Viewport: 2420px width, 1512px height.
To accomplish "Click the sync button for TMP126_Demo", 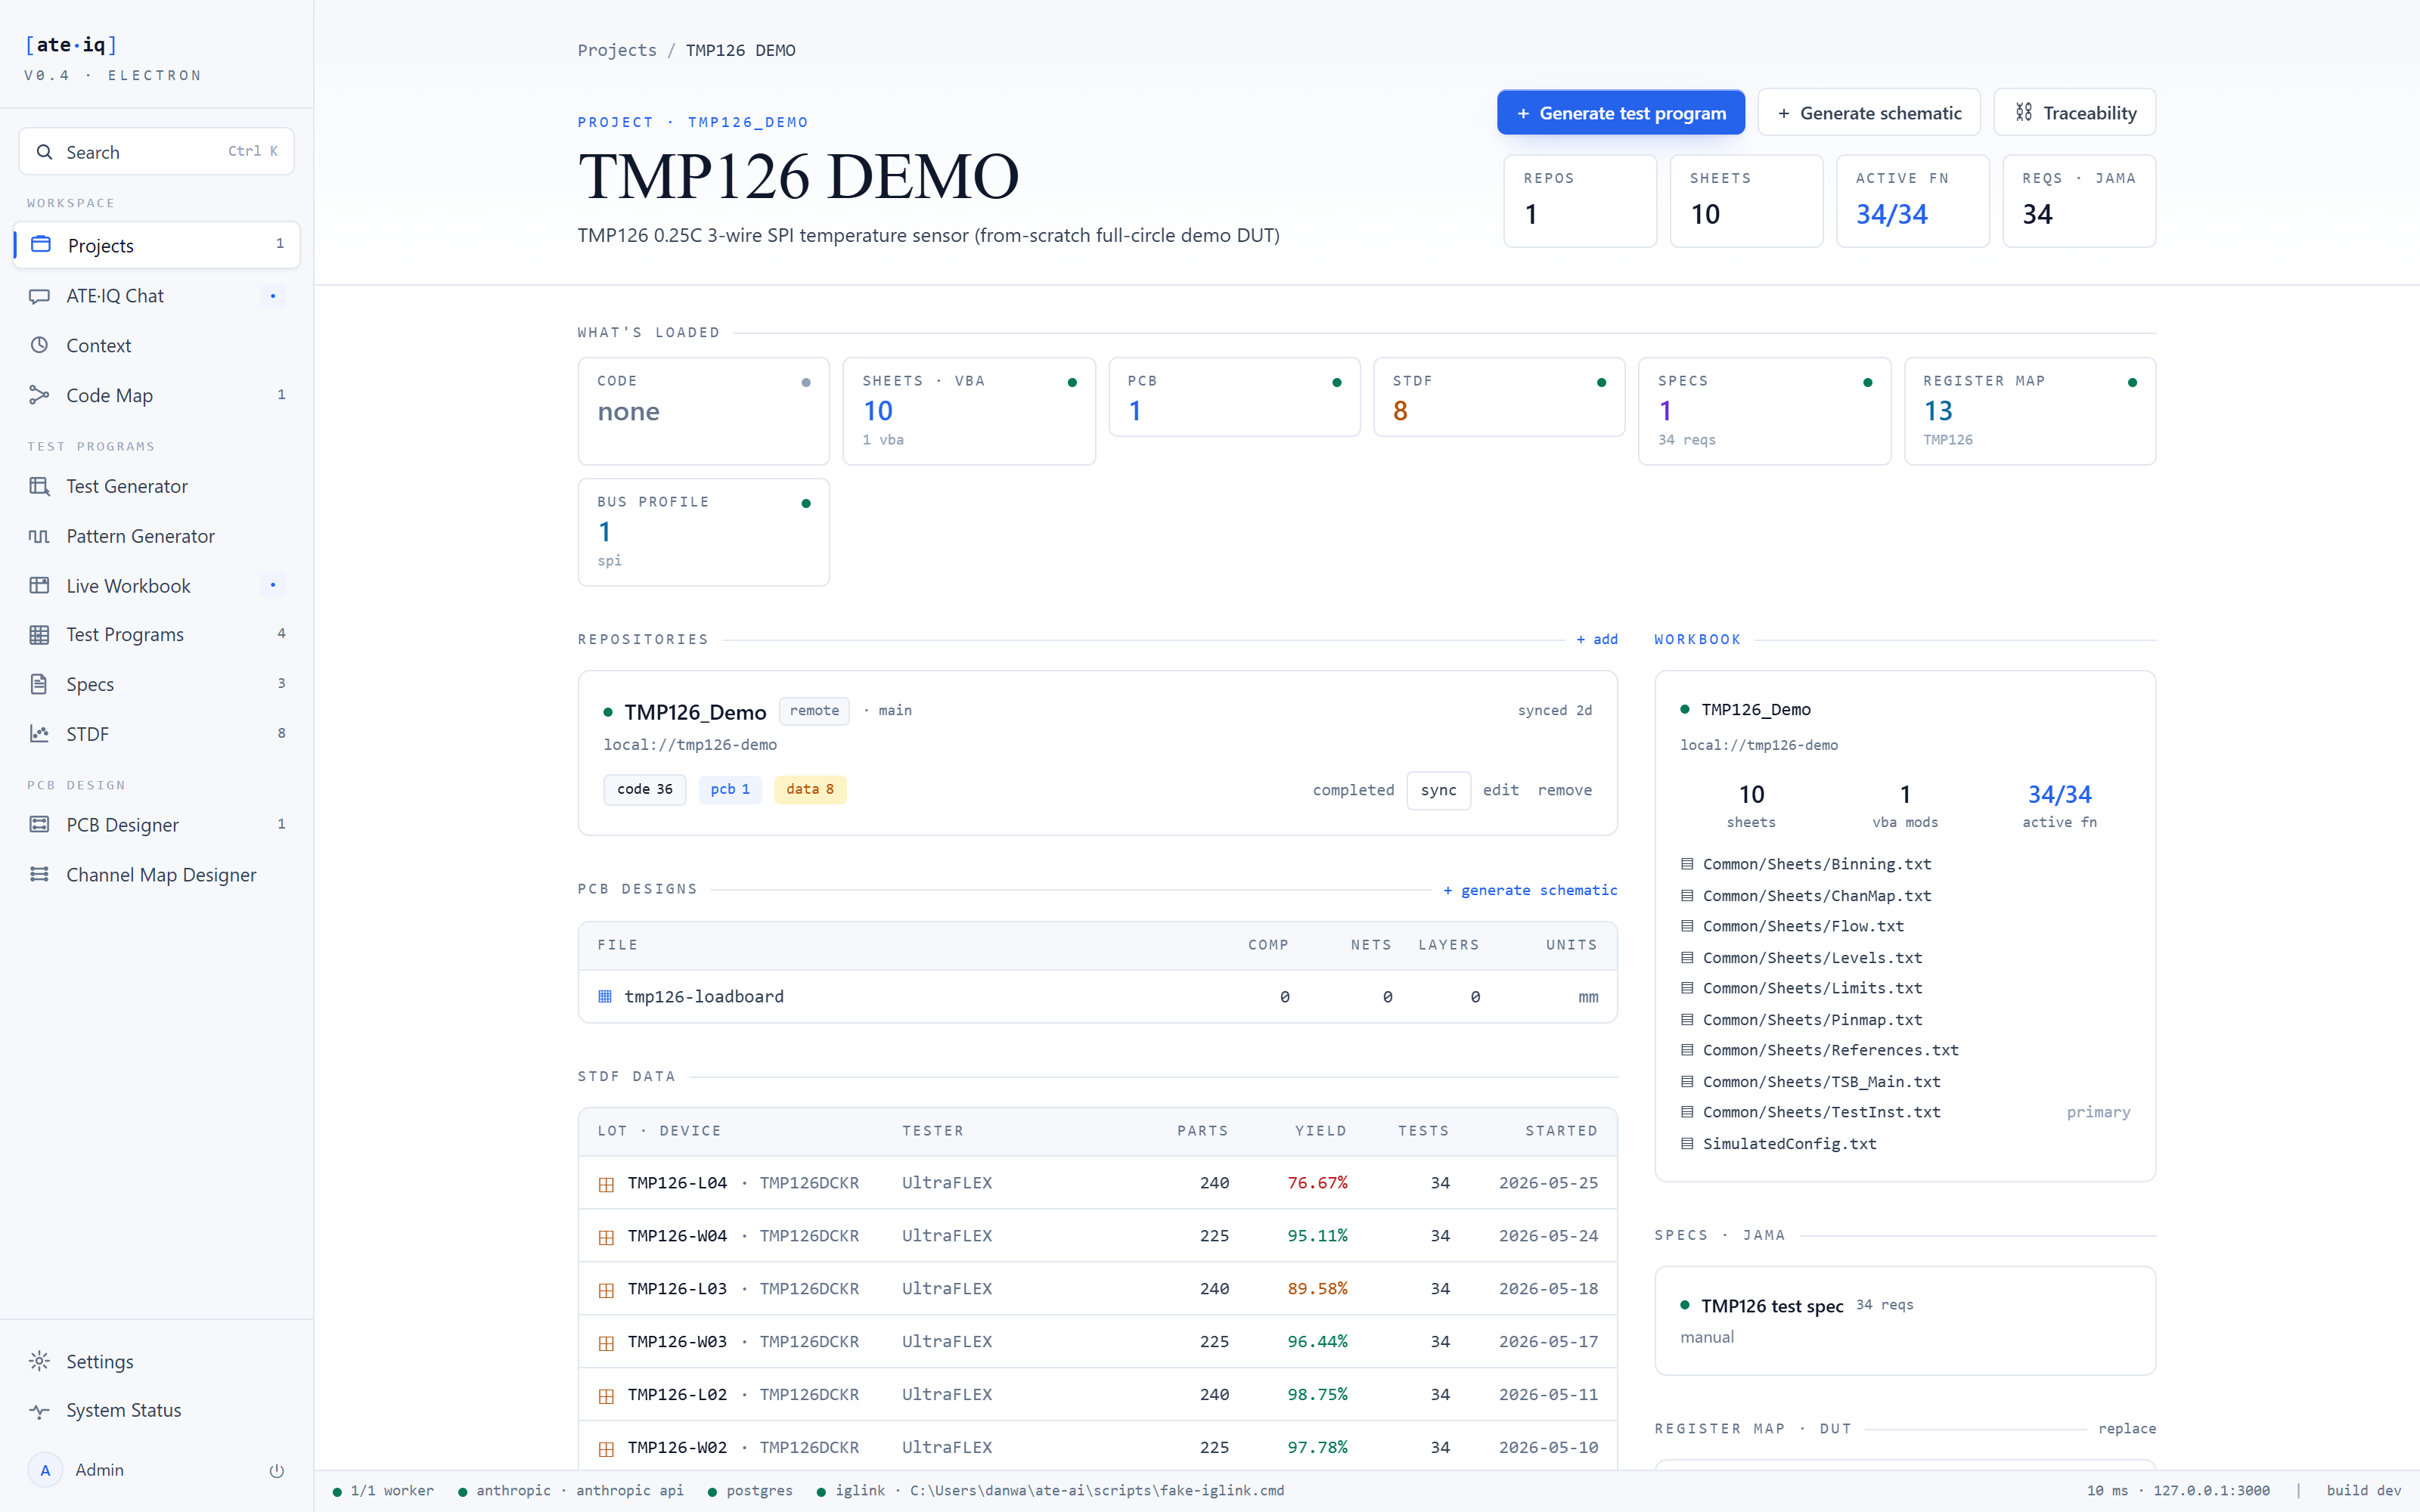I will (1438, 790).
